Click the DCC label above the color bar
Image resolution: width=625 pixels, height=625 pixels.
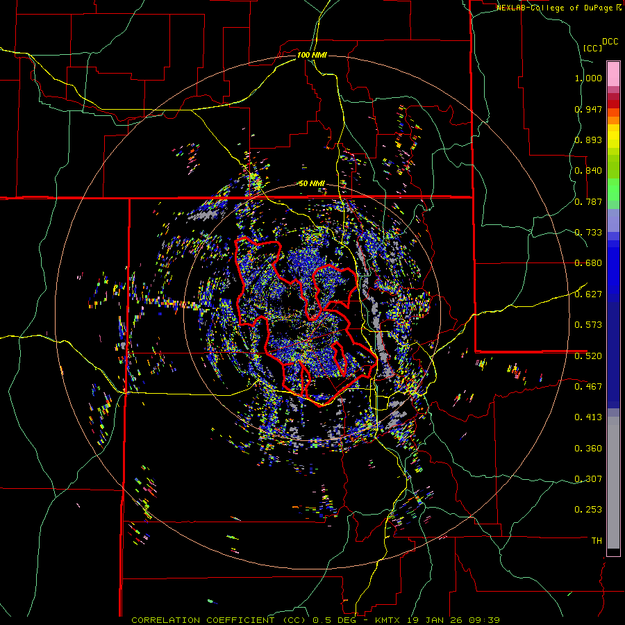(x=610, y=42)
